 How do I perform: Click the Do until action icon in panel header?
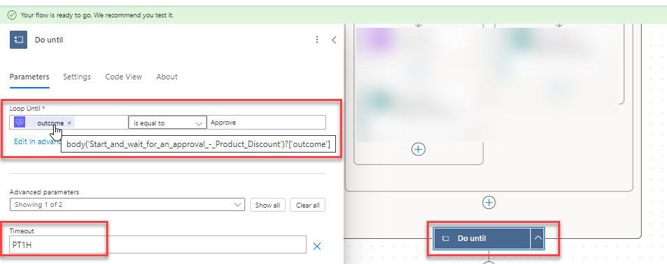18,40
